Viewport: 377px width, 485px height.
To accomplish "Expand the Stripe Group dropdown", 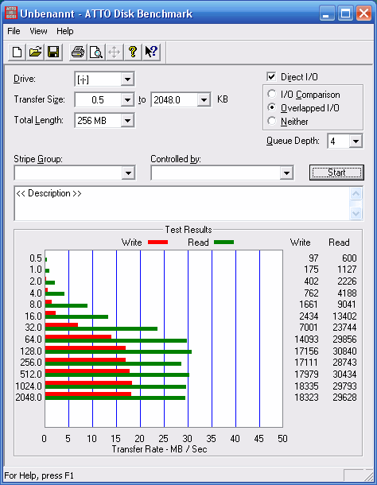I will (x=128, y=173).
